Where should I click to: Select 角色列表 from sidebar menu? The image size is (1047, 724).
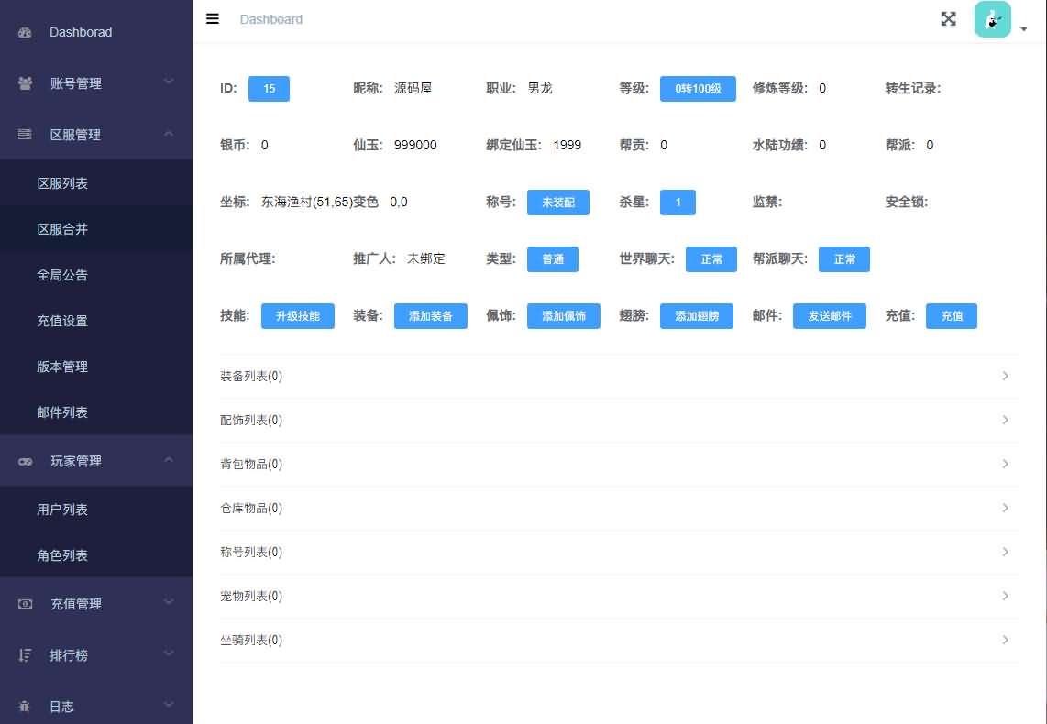(x=62, y=555)
